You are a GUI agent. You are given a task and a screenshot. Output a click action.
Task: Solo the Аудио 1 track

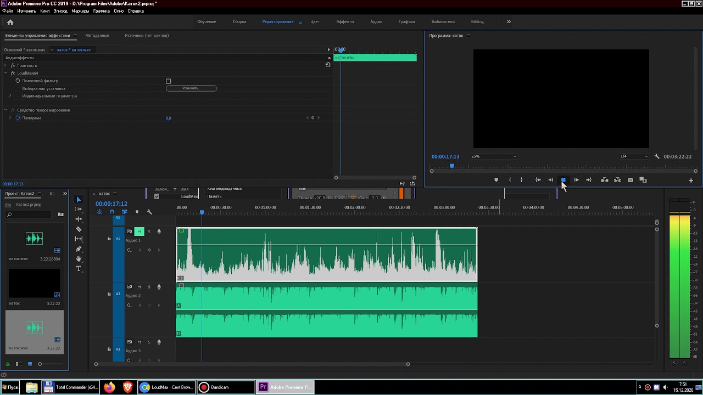[x=149, y=232]
